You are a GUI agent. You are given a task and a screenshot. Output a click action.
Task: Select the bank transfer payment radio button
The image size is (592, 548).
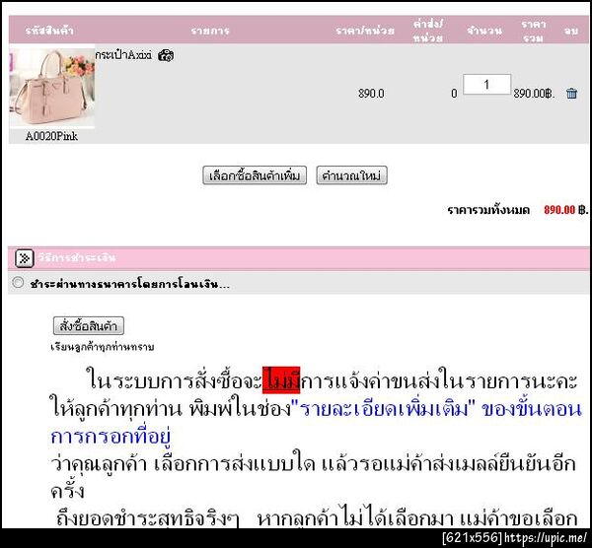click(x=18, y=283)
